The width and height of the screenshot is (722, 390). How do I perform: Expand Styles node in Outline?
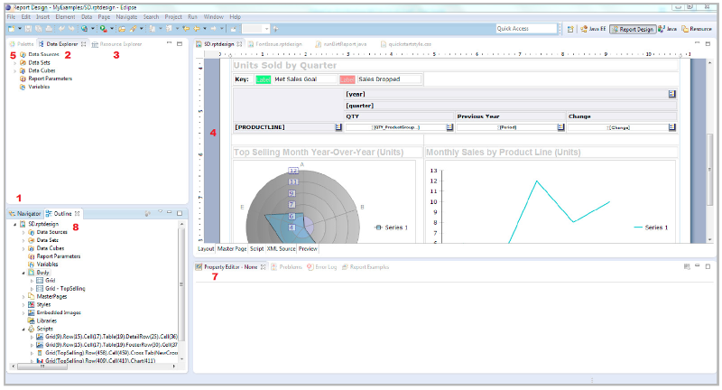(x=23, y=305)
